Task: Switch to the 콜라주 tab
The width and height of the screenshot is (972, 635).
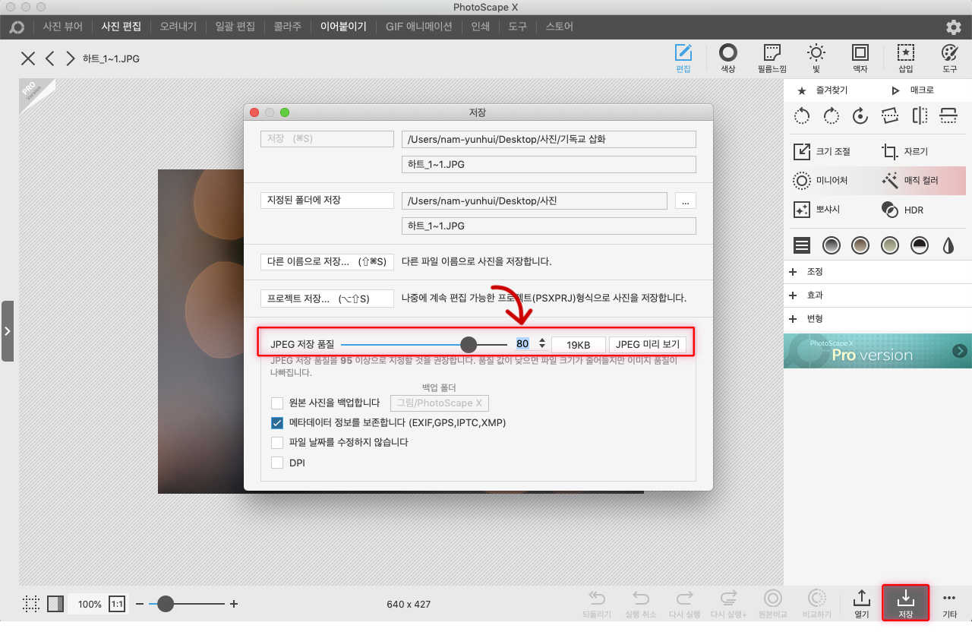Action: 287,27
